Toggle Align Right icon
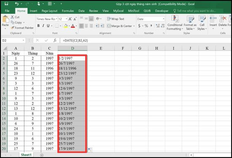Viewport: 232px width, 158px height. click(x=91, y=26)
